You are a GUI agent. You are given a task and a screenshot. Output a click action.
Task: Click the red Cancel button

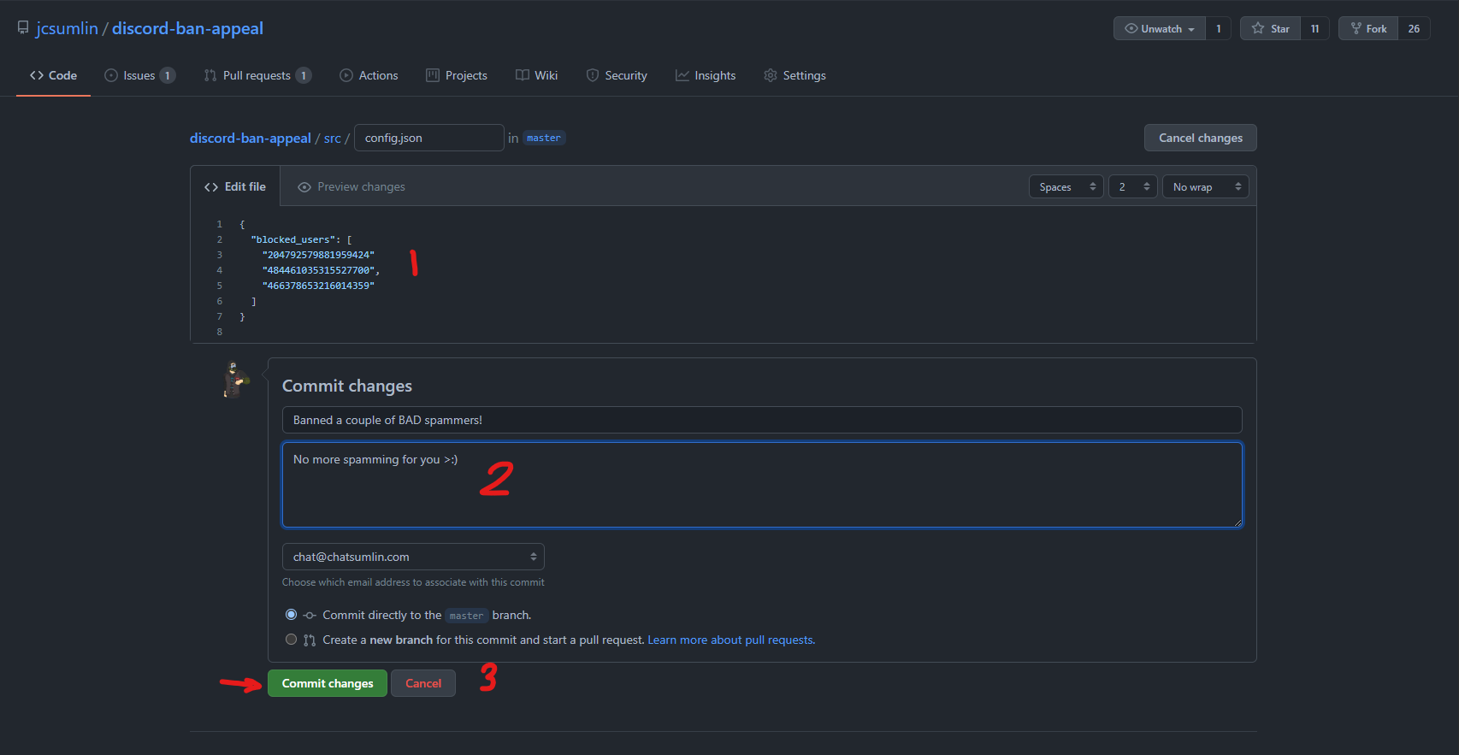coord(423,683)
